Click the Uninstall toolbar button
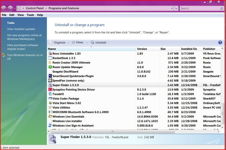The width and height of the screenshot is (226, 150). pos(99,42)
